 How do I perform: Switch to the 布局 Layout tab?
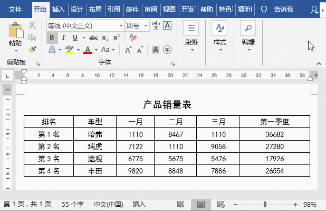tap(95, 10)
